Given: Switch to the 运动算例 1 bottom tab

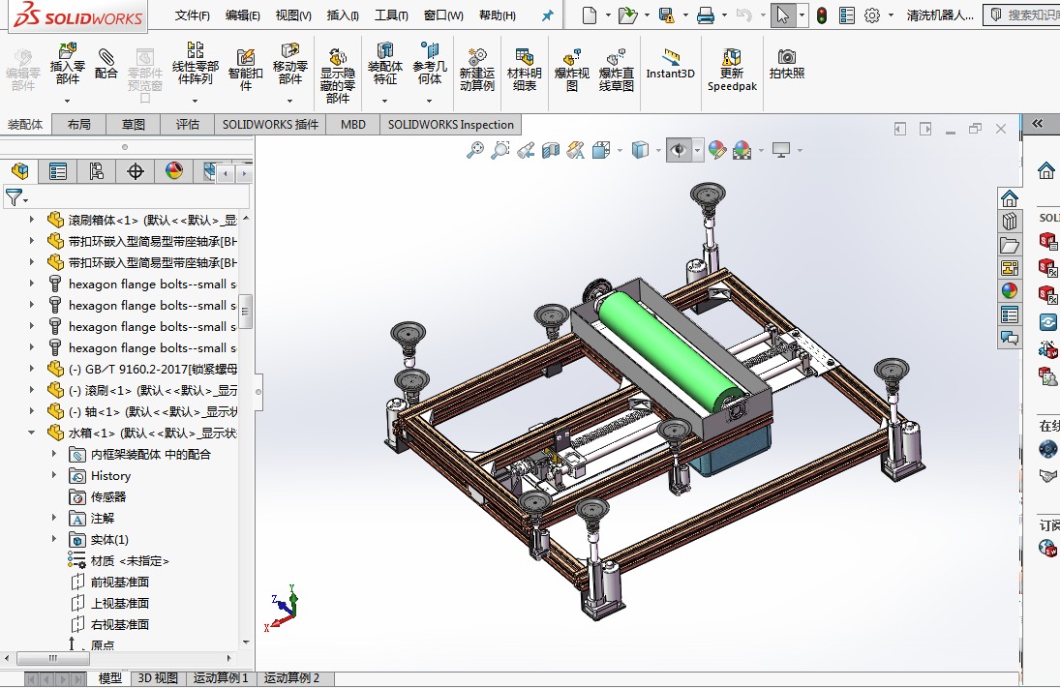Looking at the screenshot, I should point(221,678).
